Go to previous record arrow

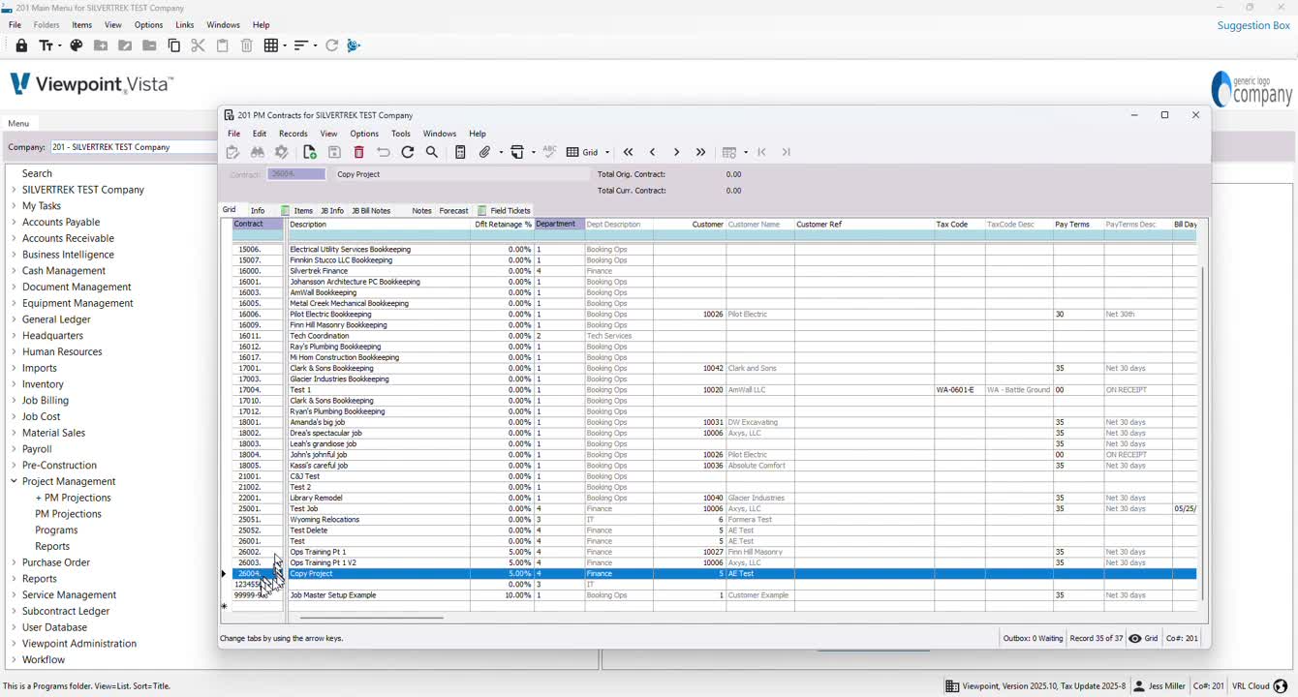point(653,152)
